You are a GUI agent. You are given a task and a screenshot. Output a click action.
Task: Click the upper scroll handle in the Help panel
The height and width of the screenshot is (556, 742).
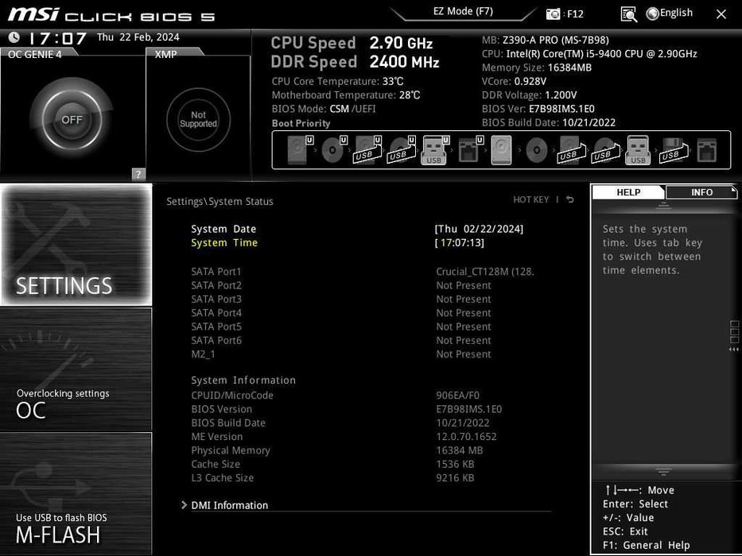click(x=663, y=206)
